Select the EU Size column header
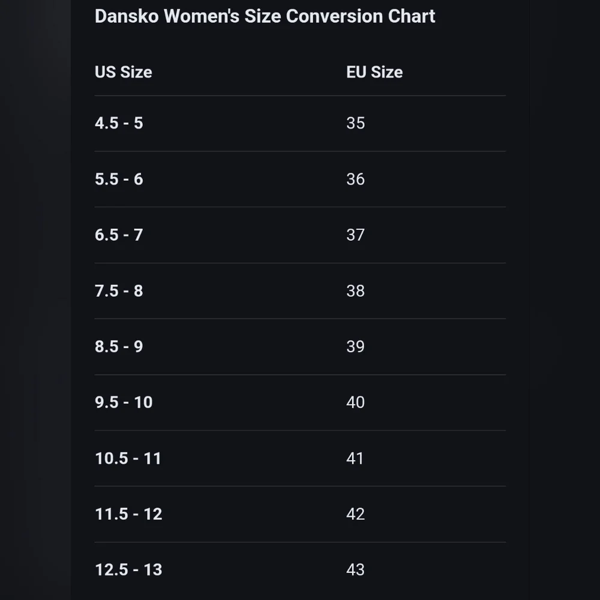The height and width of the screenshot is (600, 600). 374,73
